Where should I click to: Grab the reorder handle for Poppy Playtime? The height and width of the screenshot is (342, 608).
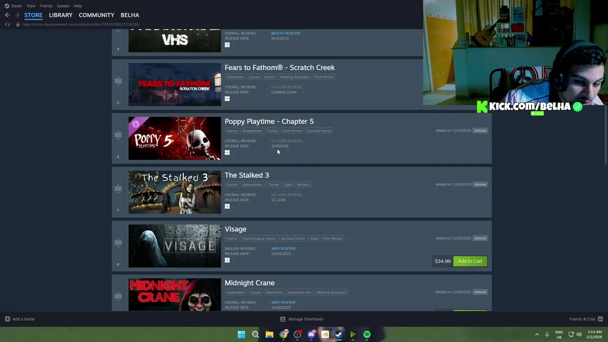pyautogui.click(x=118, y=135)
